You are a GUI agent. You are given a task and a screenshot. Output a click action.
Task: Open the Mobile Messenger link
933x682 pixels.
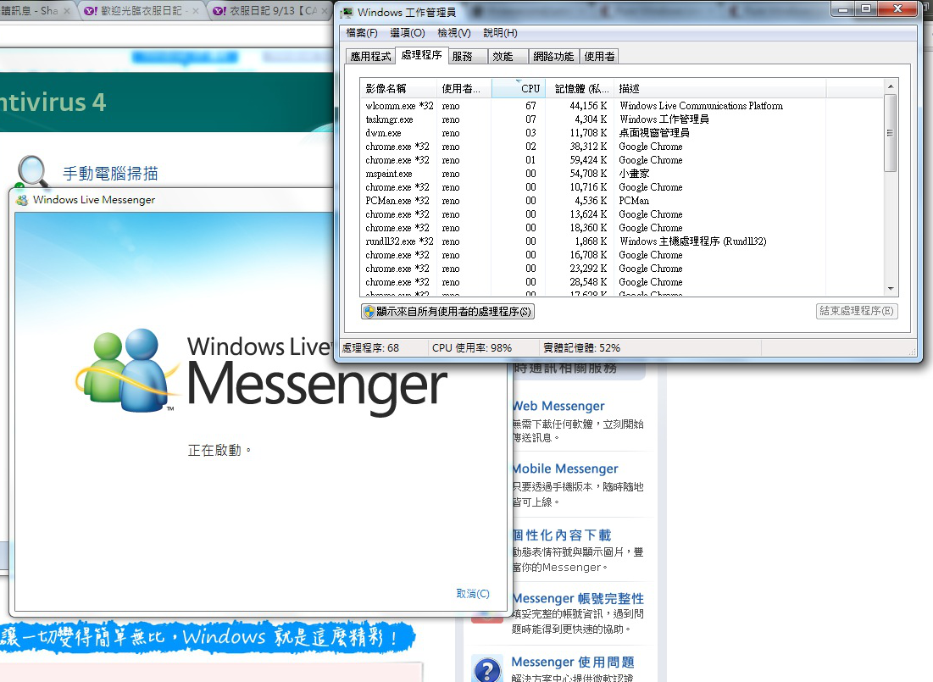tap(565, 469)
